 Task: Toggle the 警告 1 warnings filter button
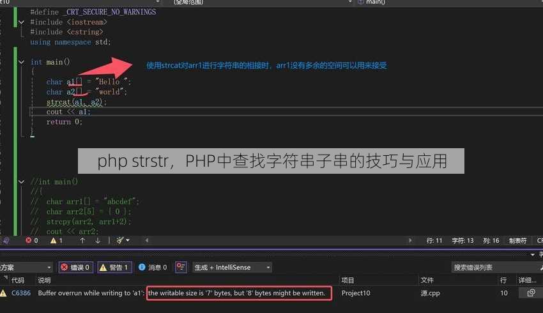click(x=114, y=267)
